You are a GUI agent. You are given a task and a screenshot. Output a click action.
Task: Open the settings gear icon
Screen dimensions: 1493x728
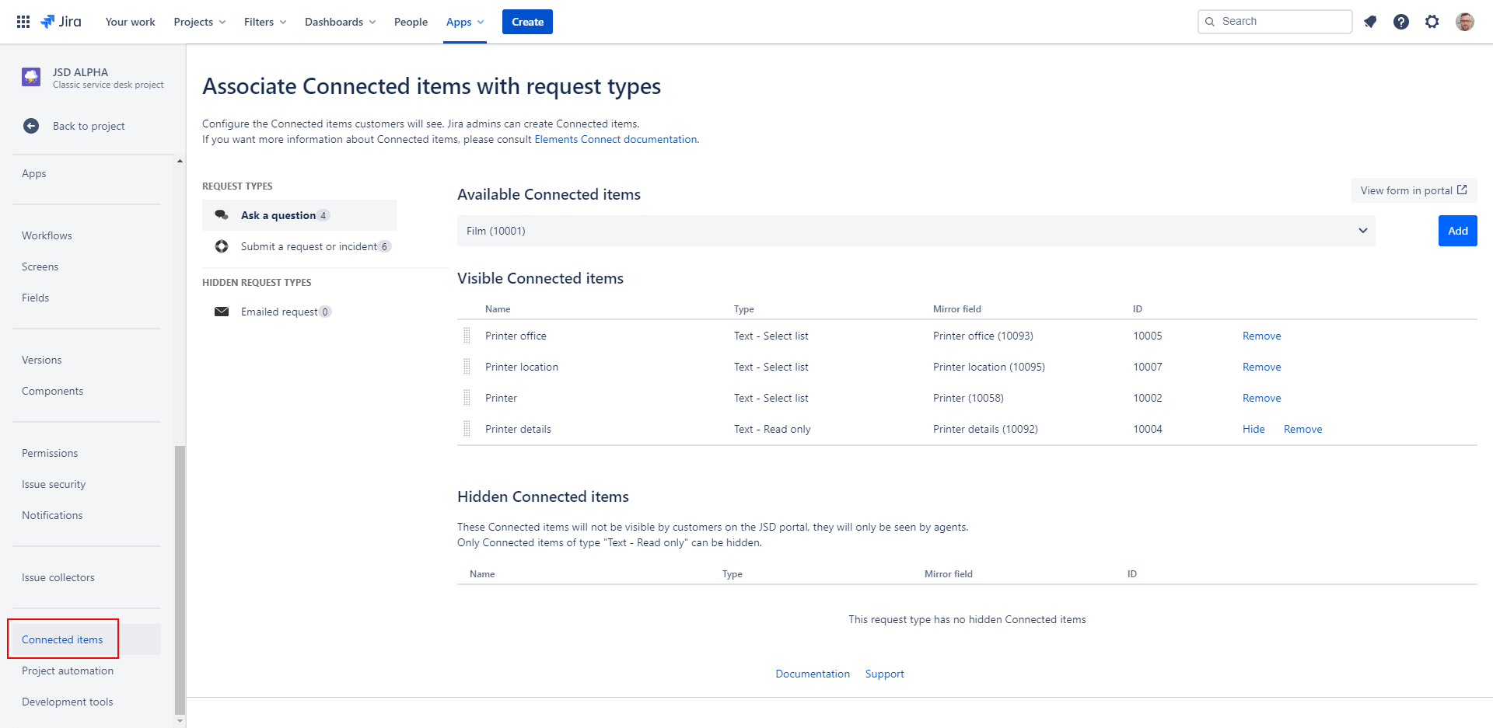click(1432, 22)
